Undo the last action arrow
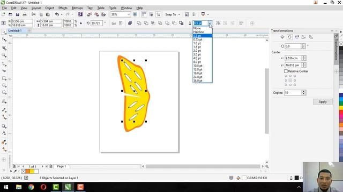This screenshot has width=343, height=192. tap(57, 14)
